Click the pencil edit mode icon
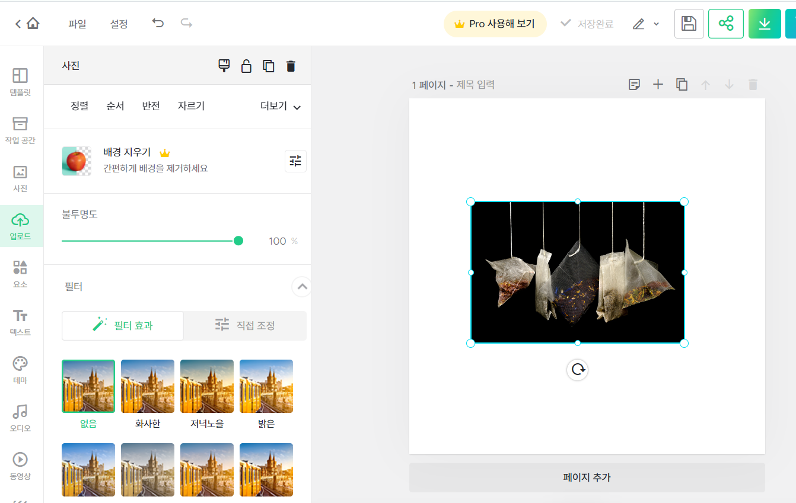This screenshot has height=503, width=796. pyautogui.click(x=638, y=24)
